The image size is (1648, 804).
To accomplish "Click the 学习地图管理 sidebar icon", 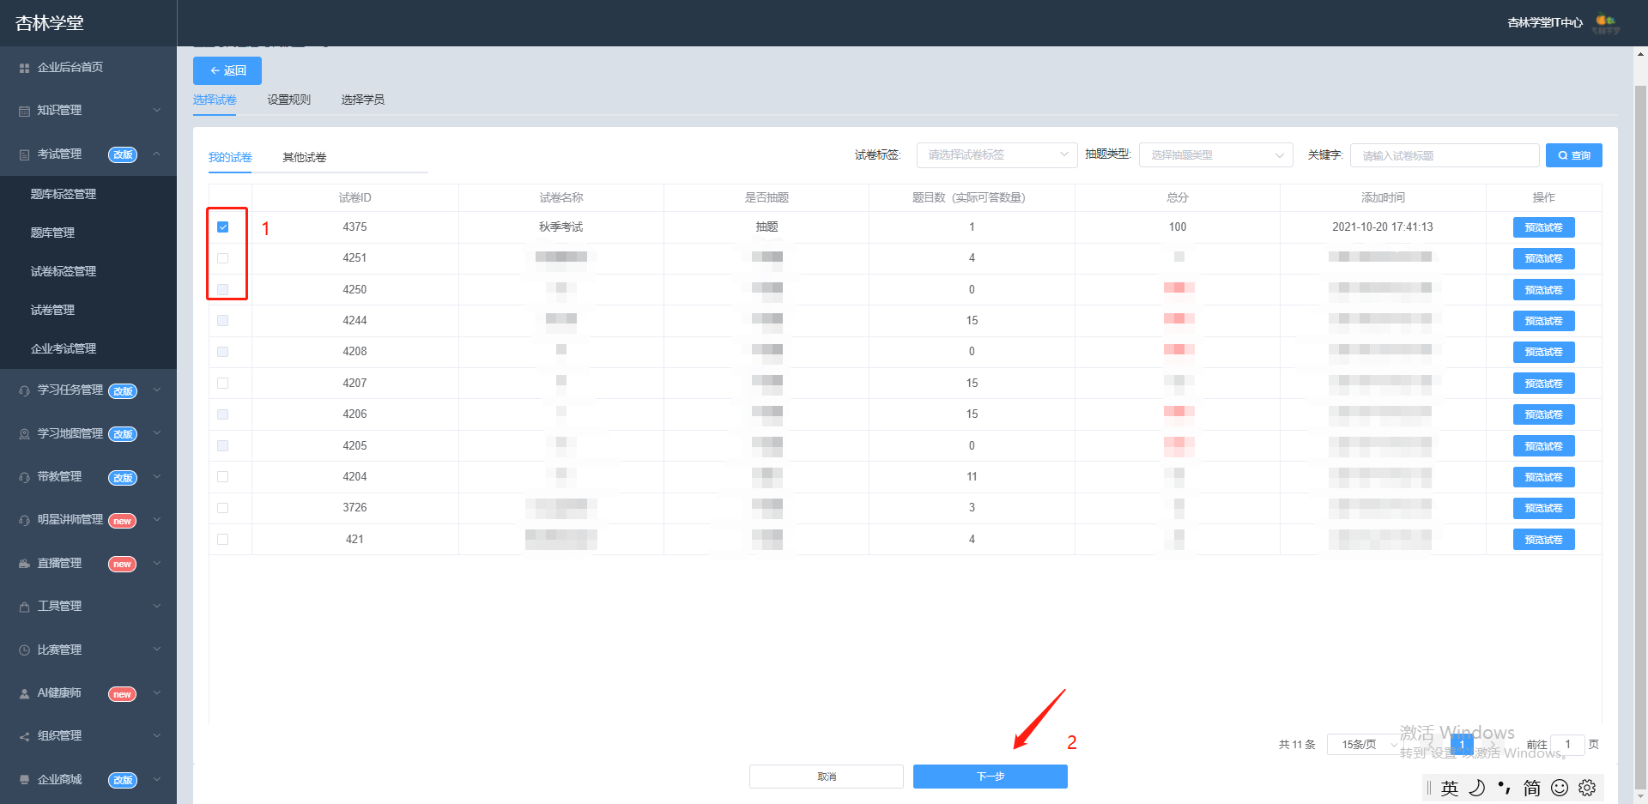I will click(24, 434).
